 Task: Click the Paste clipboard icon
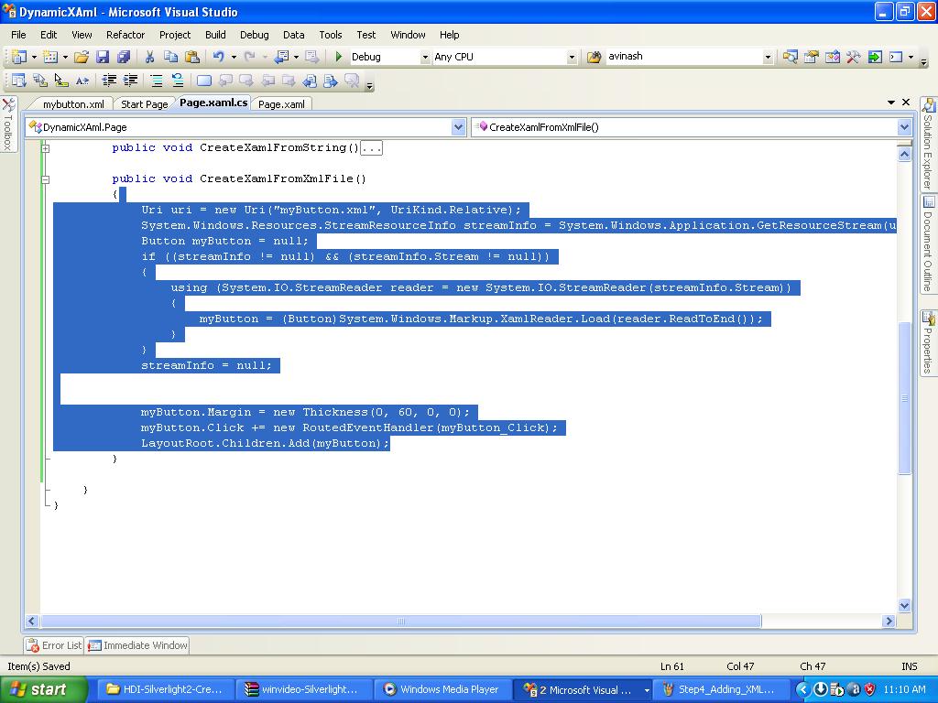(192, 57)
